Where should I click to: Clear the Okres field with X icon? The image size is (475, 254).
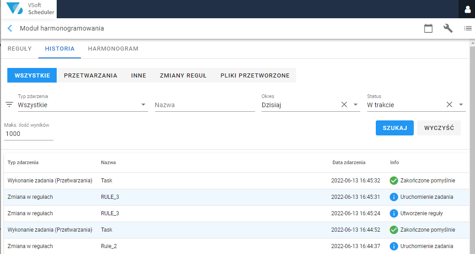click(344, 104)
